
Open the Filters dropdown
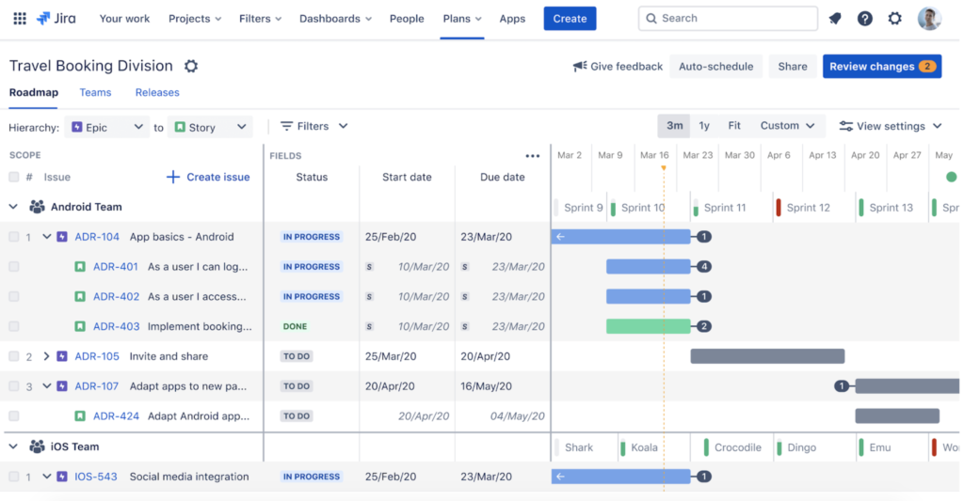314,127
